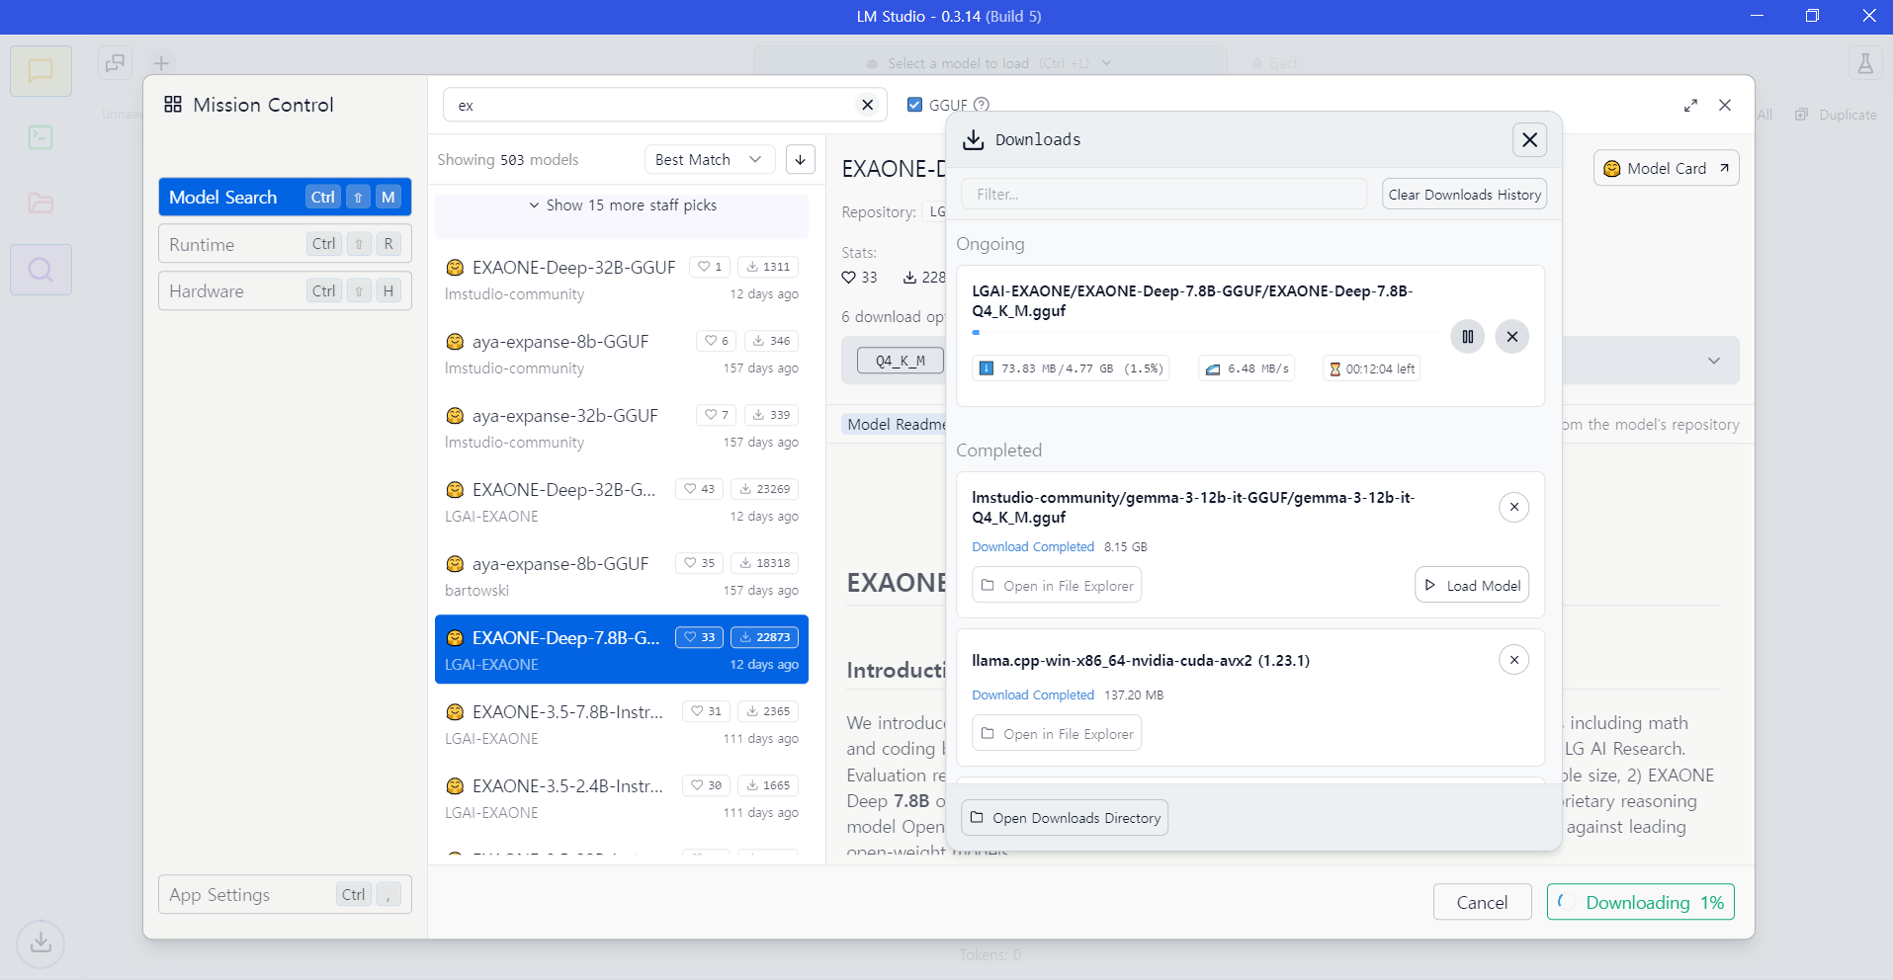The width and height of the screenshot is (1893, 980).
Task: Close the Downloads panel
Action: [1529, 139]
